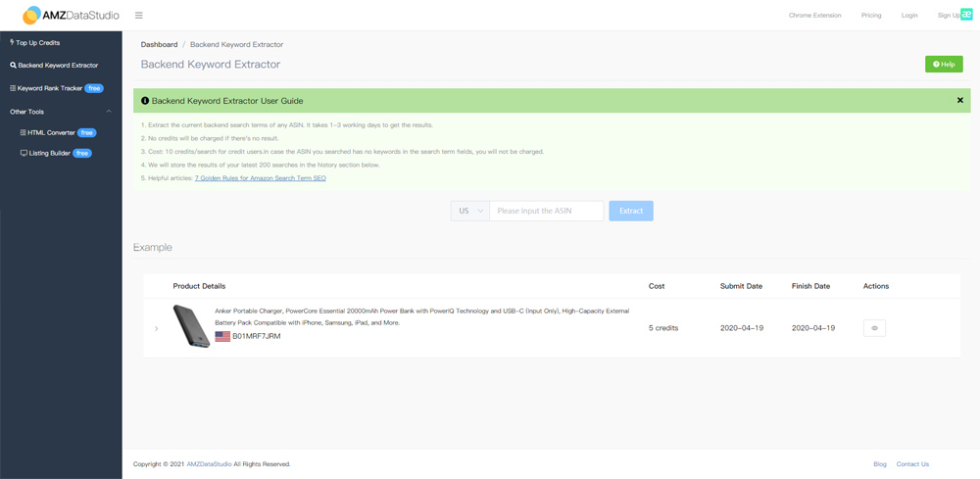Screen dimensions: 980x479
Task: Open the US marketplace dropdown
Action: 469,211
